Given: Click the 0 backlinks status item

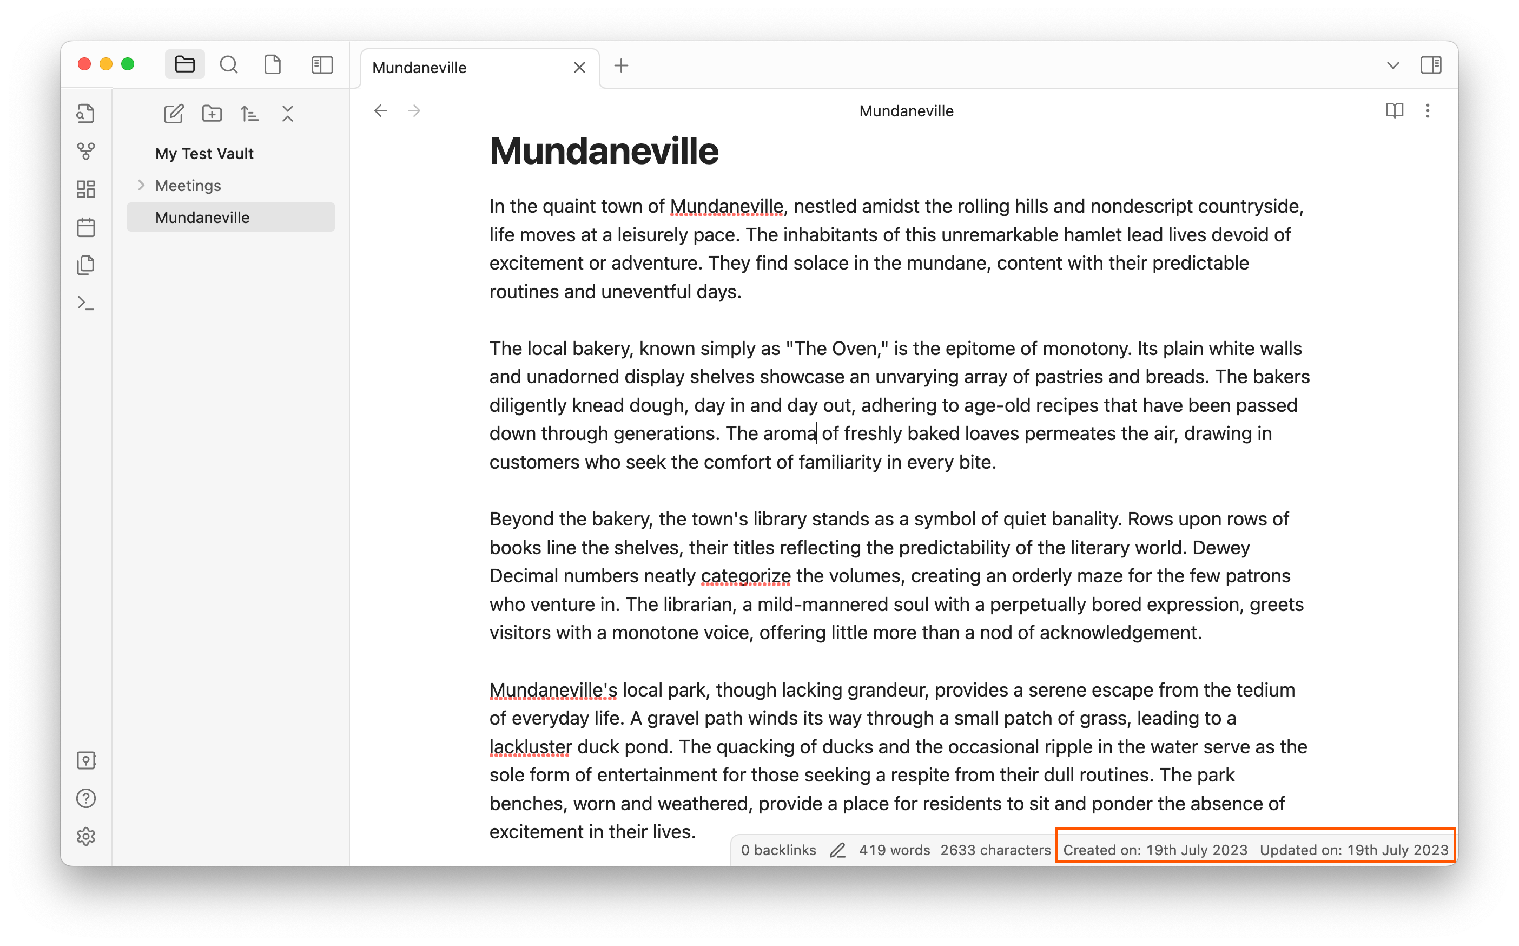Looking at the screenshot, I should (x=778, y=850).
